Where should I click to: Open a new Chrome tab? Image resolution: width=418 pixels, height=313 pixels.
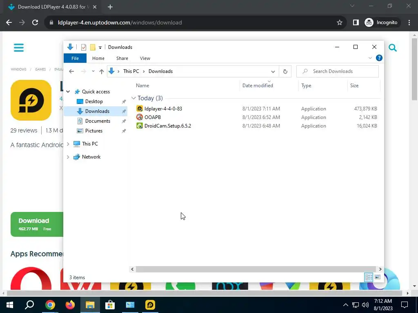[x=110, y=7]
